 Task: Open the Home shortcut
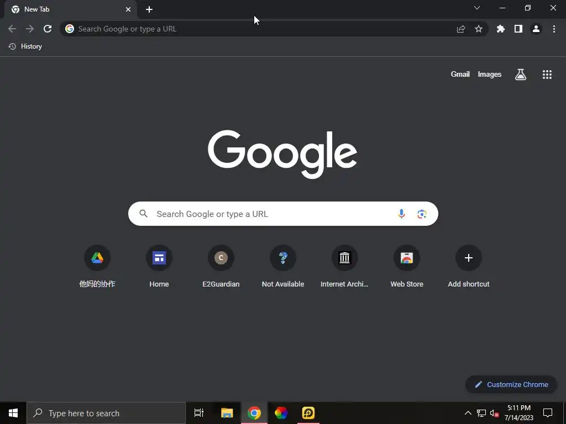159,267
